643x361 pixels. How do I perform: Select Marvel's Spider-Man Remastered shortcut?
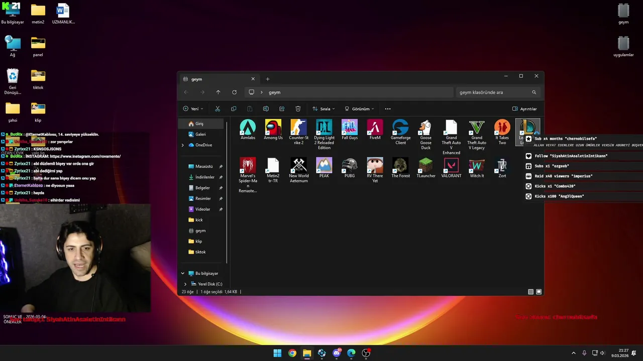(248, 175)
